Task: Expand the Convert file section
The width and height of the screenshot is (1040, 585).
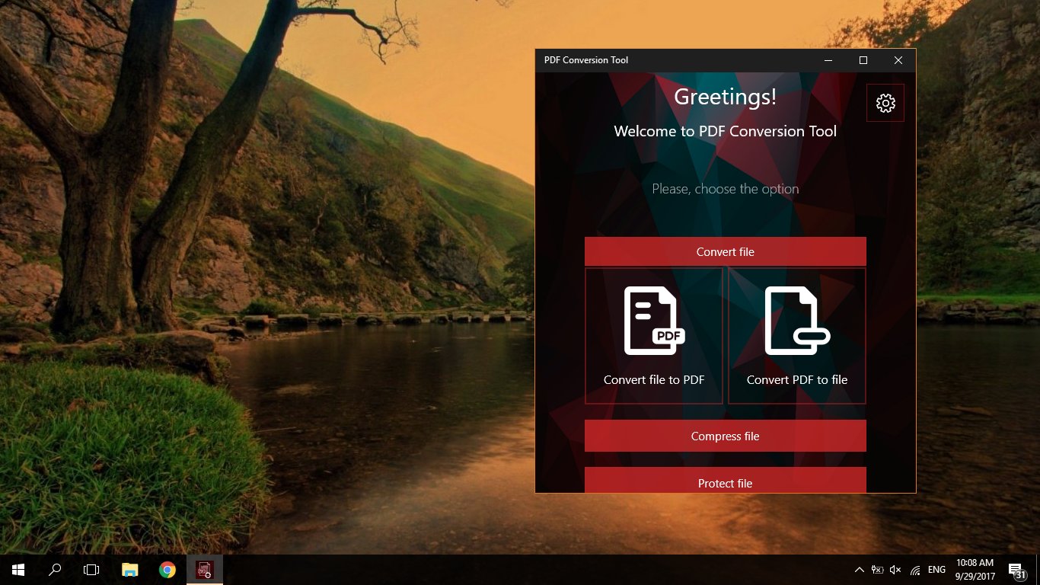Action: [726, 251]
